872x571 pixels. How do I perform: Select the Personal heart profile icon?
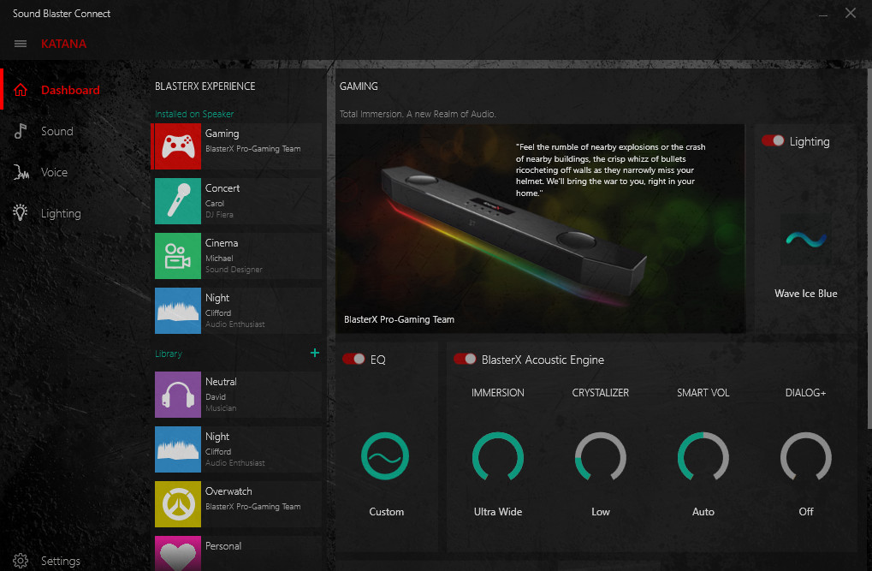pos(178,553)
